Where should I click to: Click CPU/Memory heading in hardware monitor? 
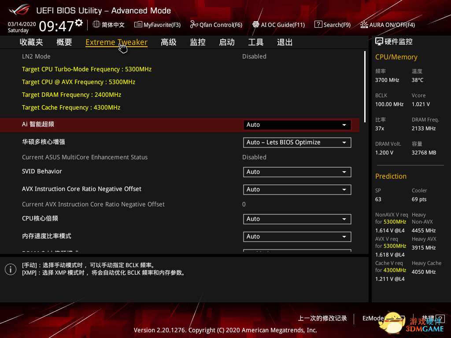396,57
